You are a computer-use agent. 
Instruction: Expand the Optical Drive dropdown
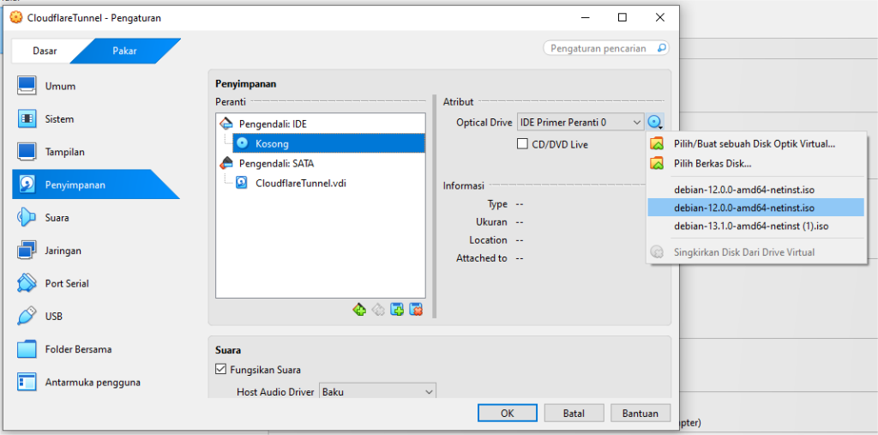point(580,123)
